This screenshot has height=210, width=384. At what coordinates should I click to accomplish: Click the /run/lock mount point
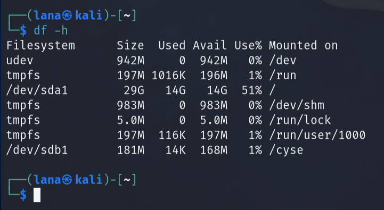[x=300, y=120]
